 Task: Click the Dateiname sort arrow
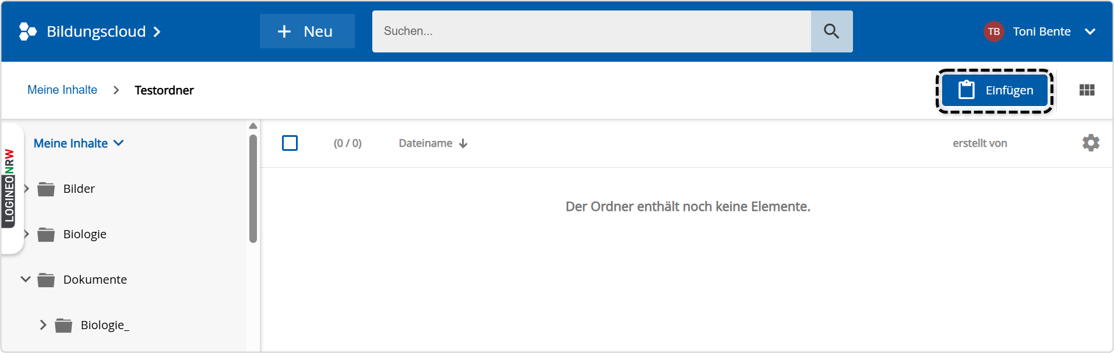click(463, 143)
